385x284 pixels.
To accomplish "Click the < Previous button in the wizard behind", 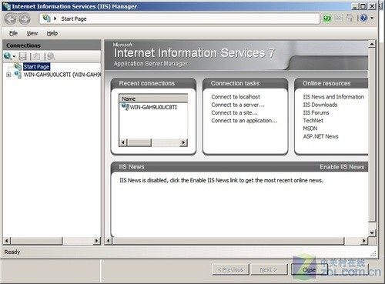I will pos(230,269).
